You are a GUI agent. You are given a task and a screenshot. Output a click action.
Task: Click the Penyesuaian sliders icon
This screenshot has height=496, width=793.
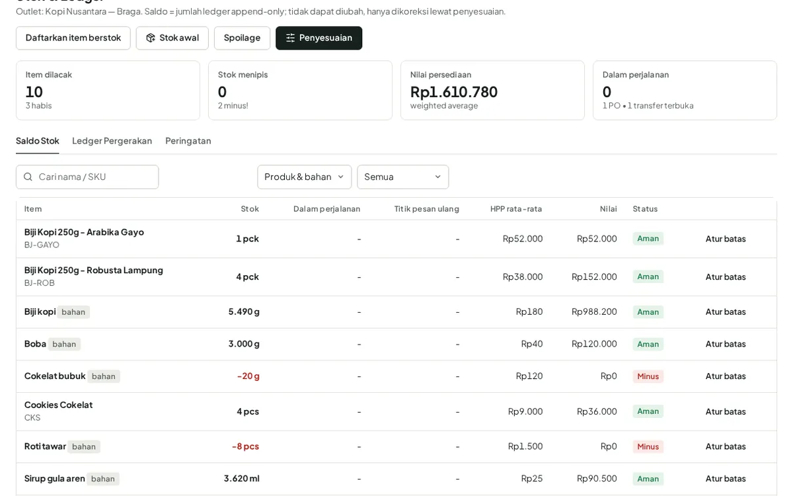(291, 38)
